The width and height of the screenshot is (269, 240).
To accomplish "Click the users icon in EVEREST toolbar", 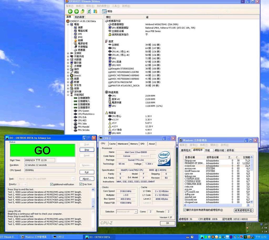I will click(x=95, y=11).
